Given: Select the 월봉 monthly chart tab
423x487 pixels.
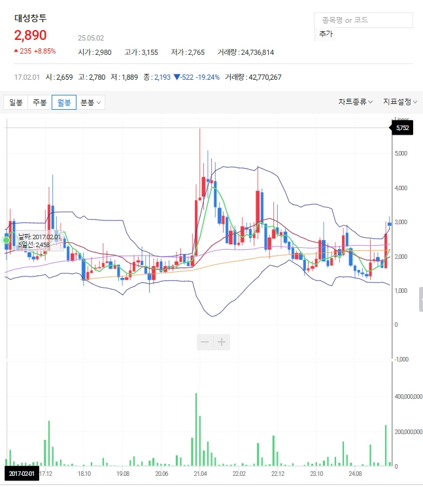Looking at the screenshot, I should point(64,103).
